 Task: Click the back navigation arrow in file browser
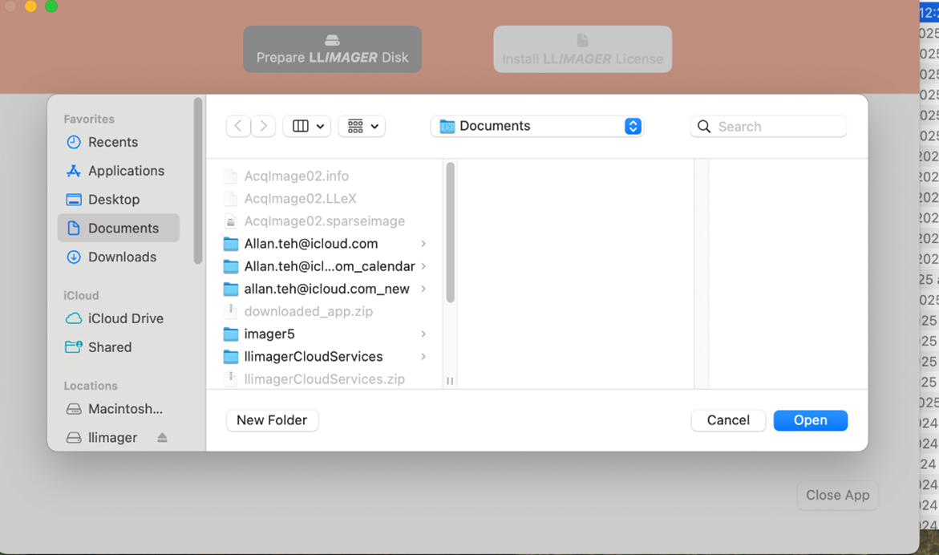click(x=238, y=125)
